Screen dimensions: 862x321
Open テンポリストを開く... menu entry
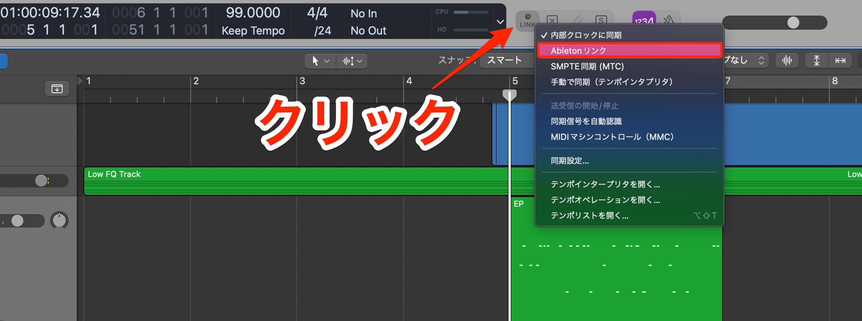pos(629,216)
